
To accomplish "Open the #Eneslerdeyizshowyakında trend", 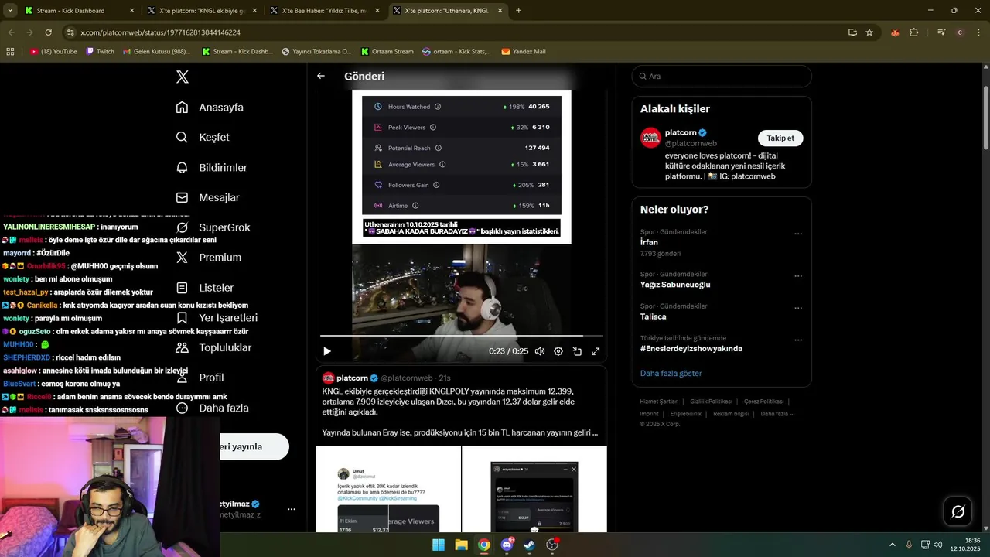I will [691, 348].
